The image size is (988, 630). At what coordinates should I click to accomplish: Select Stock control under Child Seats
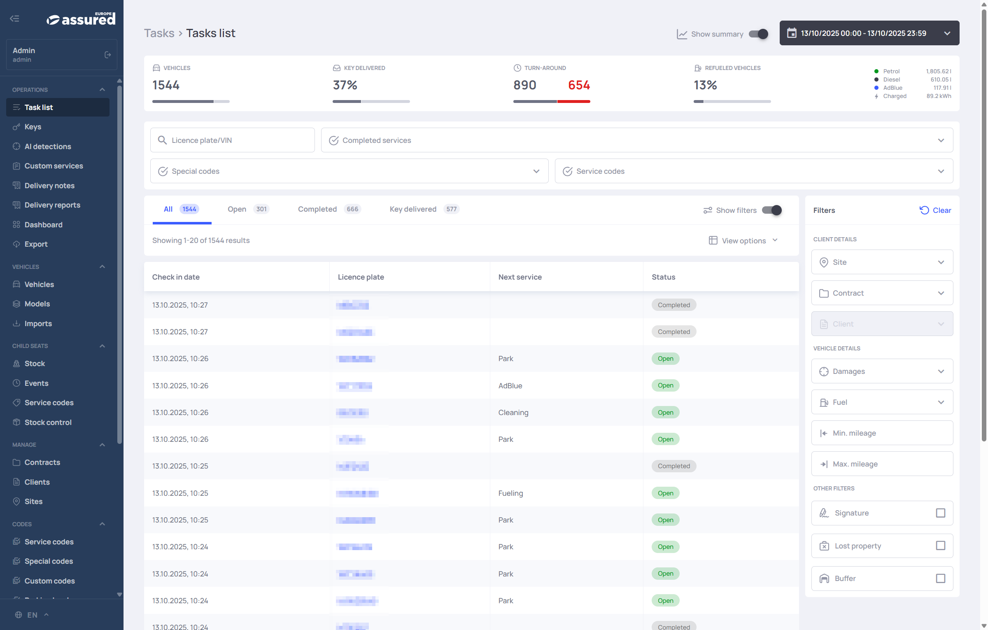(x=47, y=422)
